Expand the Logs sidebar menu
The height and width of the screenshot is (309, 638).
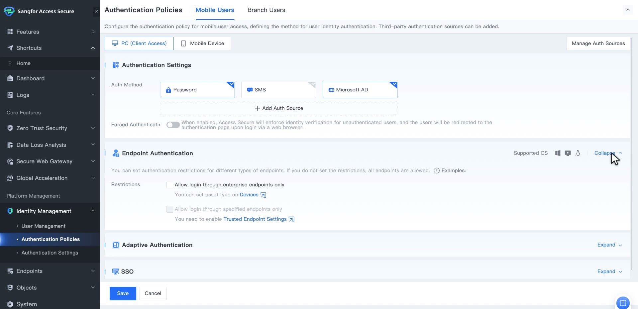pyautogui.click(x=93, y=95)
